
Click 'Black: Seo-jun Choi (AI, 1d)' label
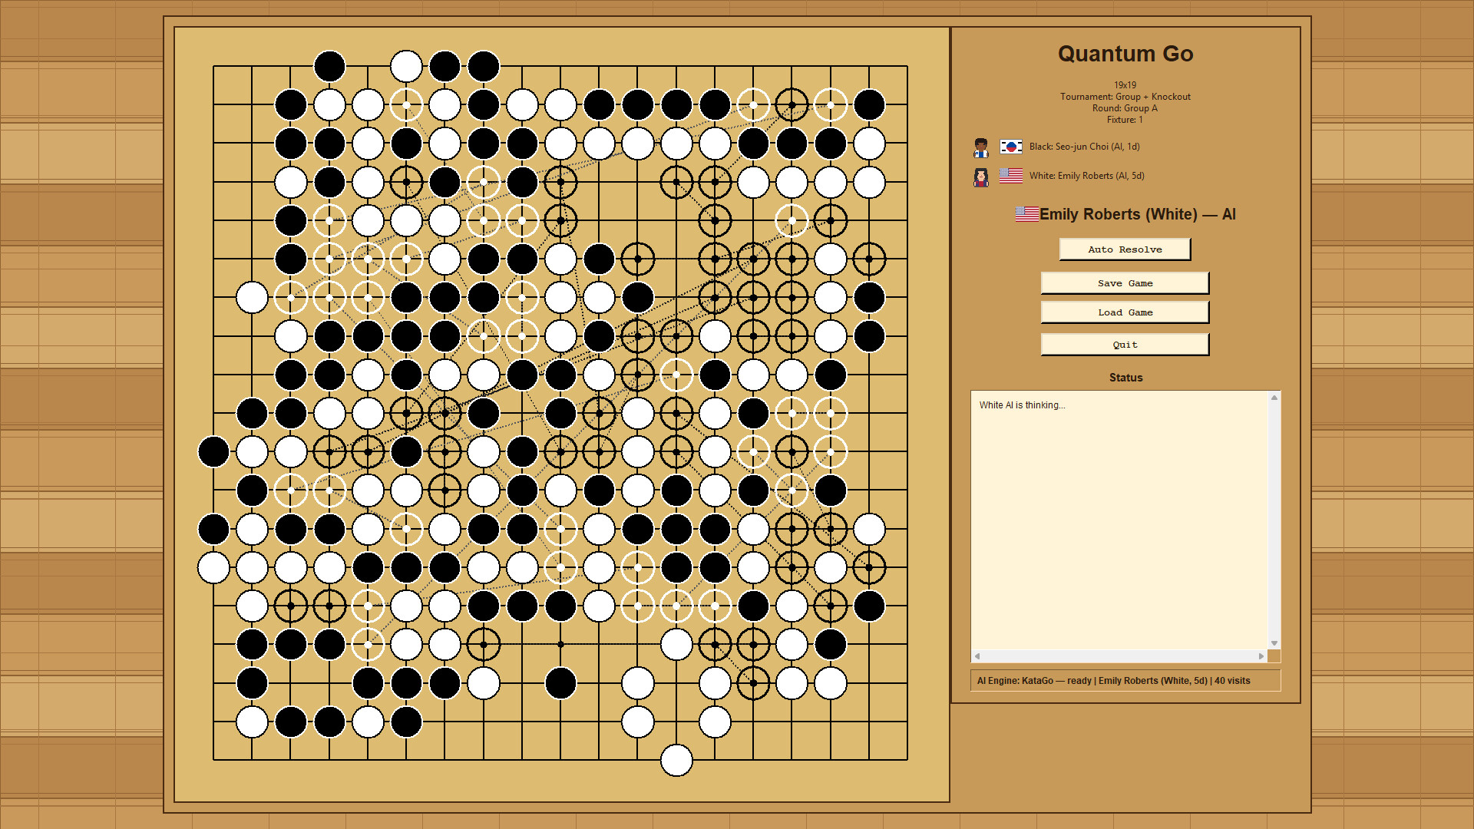pyautogui.click(x=1084, y=147)
